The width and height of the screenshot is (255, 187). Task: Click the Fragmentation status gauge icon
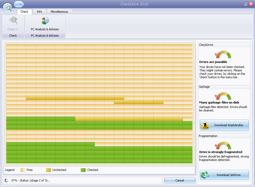pos(223,146)
